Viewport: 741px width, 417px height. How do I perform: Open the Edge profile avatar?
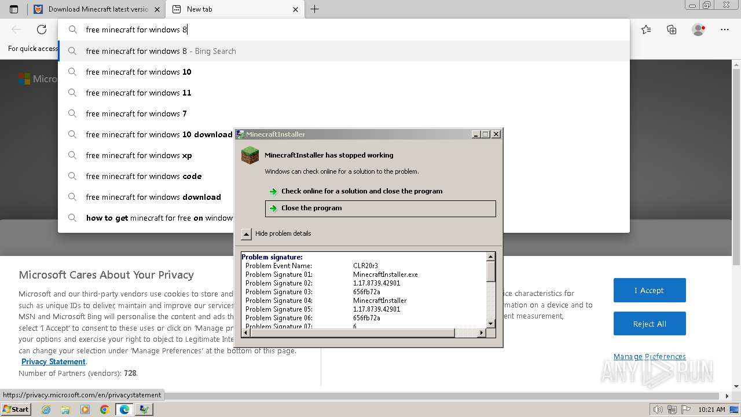click(x=699, y=30)
